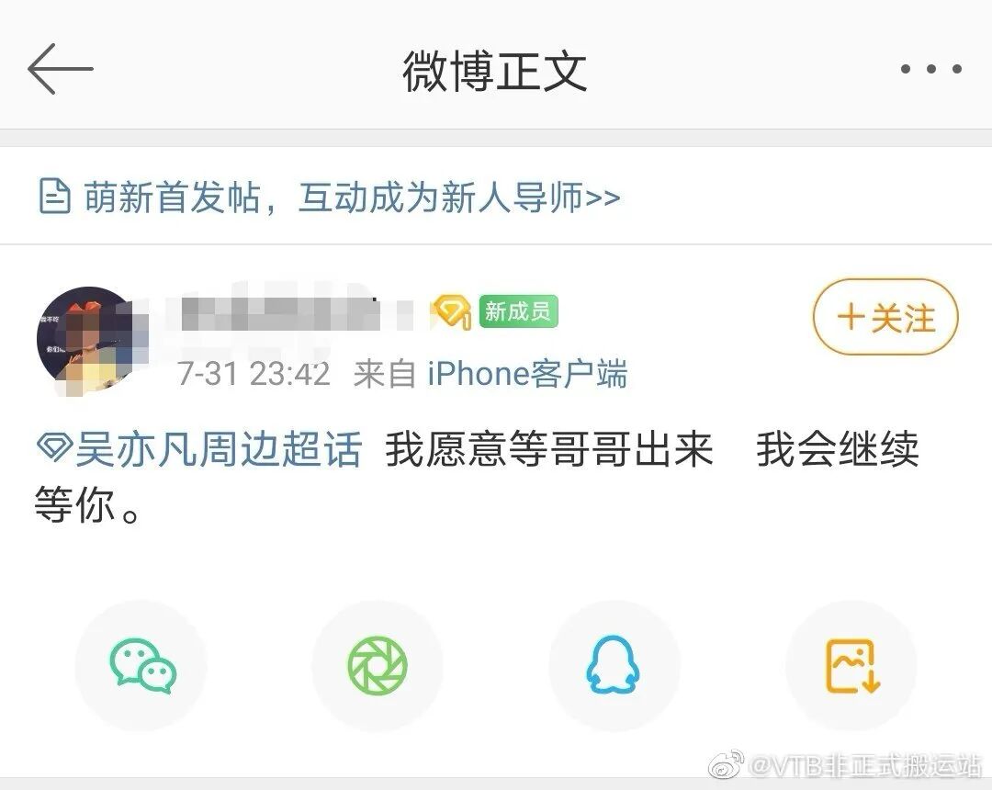Open the 吴亦凡周边超话 super topic link

click(219, 449)
